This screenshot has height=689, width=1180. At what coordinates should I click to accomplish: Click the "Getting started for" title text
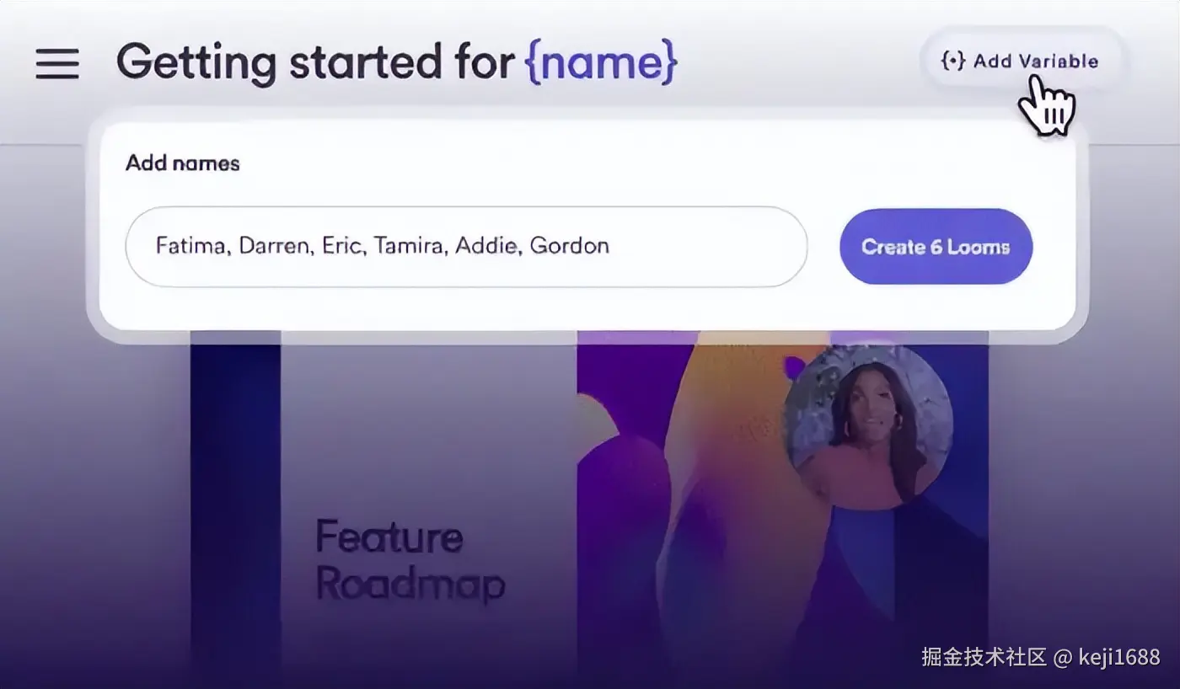[x=315, y=63]
